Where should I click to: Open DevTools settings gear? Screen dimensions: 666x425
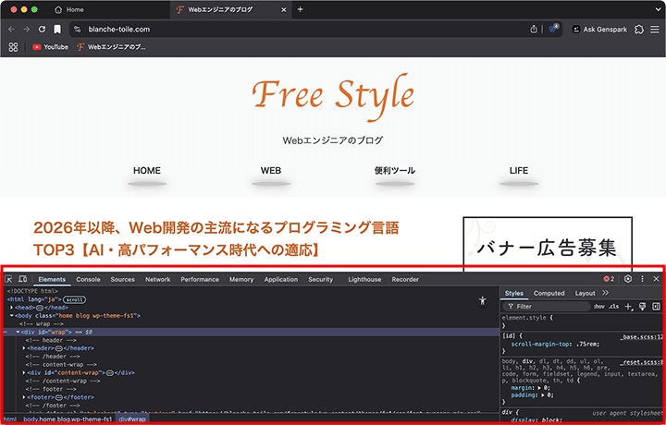[x=628, y=279]
